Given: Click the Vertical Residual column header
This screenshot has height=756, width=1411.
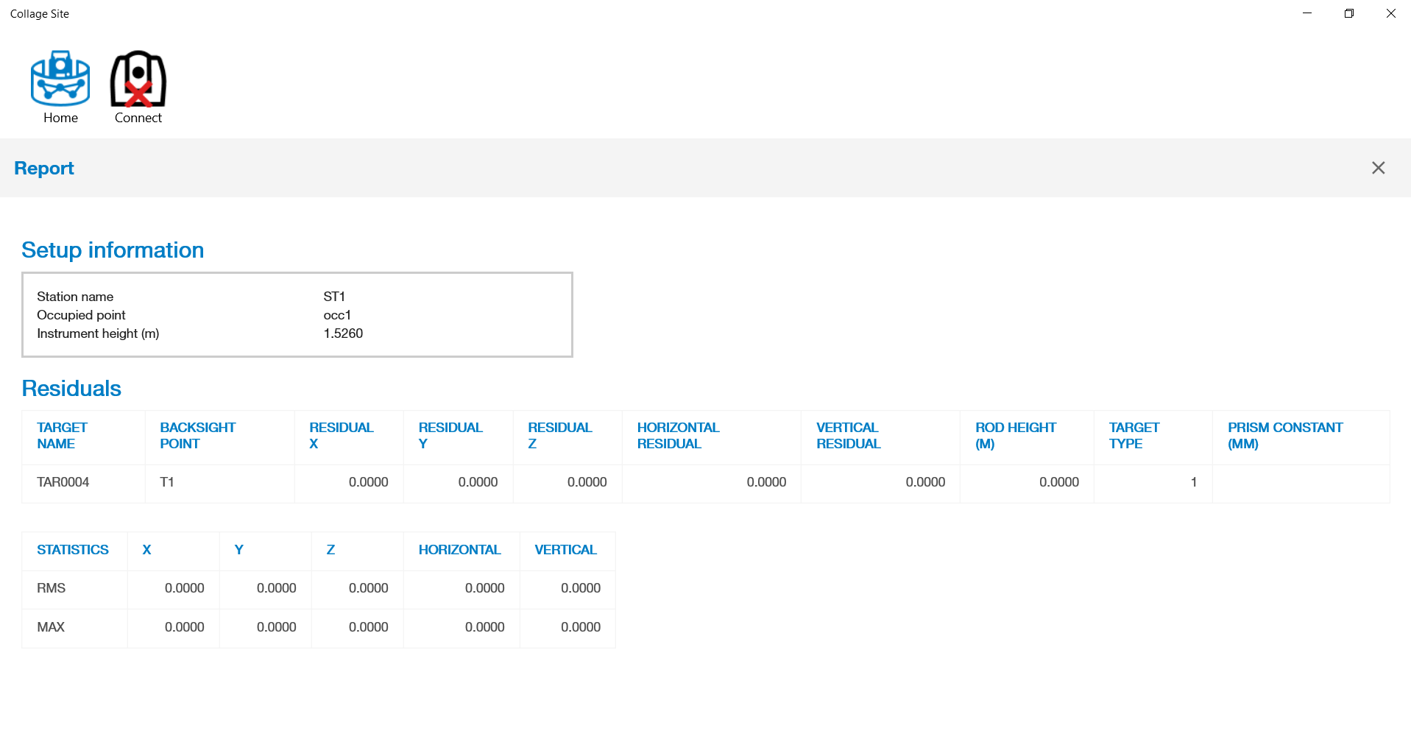Looking at the screenshot, I should point(848,436).
